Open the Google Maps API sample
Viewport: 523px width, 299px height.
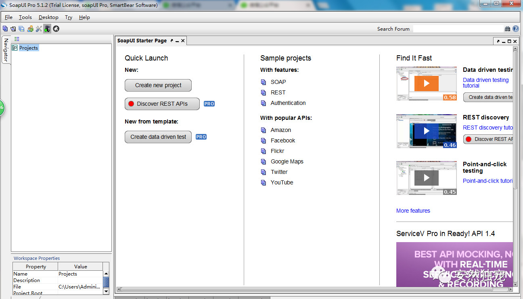point(287,161)
